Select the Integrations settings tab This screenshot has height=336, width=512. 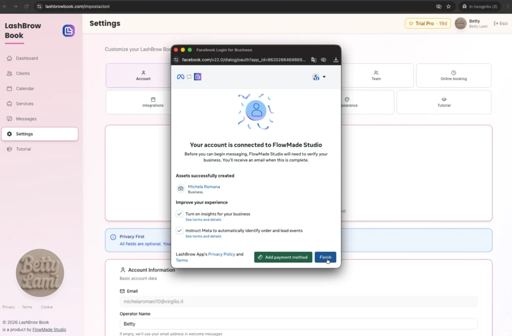153,102
